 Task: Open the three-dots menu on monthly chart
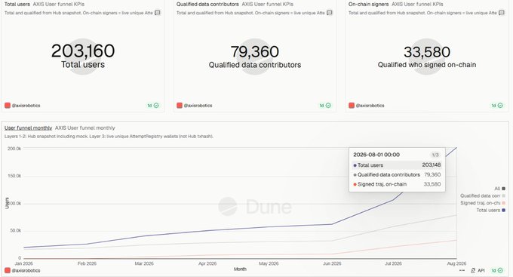click(x=462, y=270)
